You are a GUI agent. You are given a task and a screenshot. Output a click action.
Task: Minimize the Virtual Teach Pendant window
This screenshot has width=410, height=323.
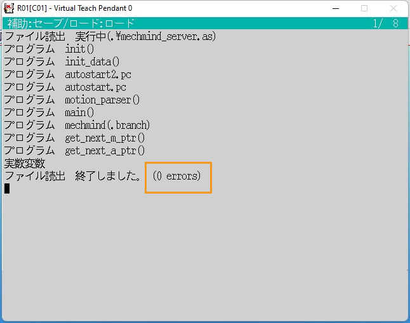336,8
